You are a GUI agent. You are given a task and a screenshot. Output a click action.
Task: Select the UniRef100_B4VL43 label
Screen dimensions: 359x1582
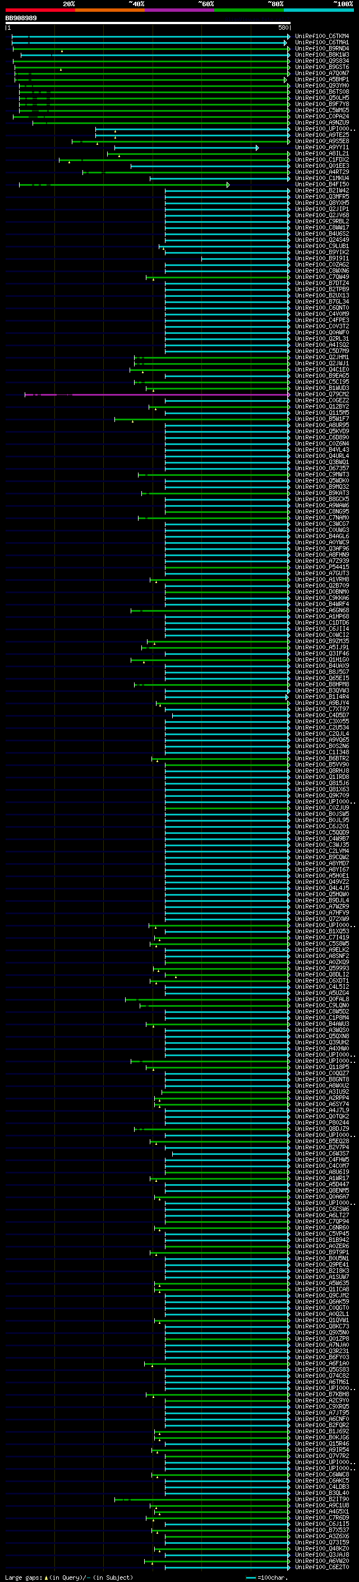point(322,450)
